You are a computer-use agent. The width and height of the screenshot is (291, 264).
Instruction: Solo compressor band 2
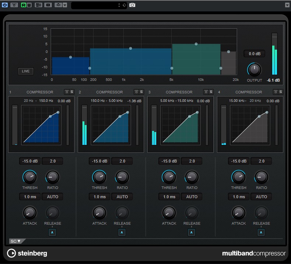(141, 92)
